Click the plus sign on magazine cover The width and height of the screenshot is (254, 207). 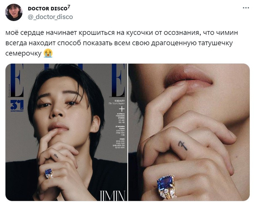(x=122, y=109)
